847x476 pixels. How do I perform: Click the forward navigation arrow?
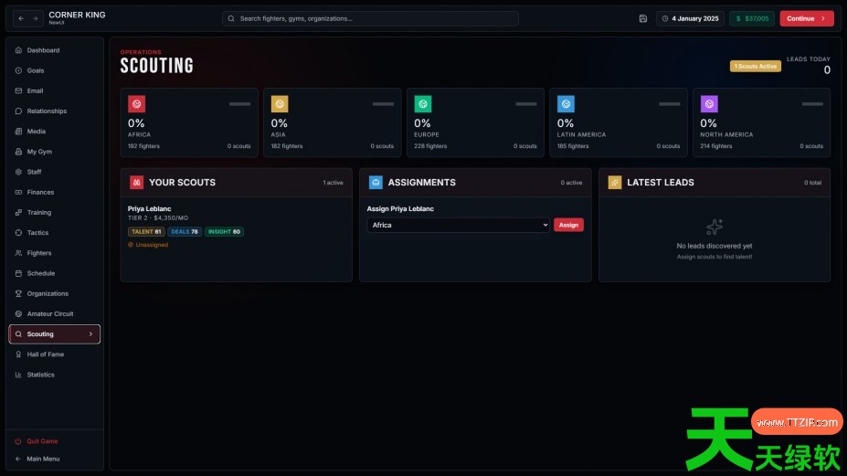pyautogui.click(x=35, y=18)
